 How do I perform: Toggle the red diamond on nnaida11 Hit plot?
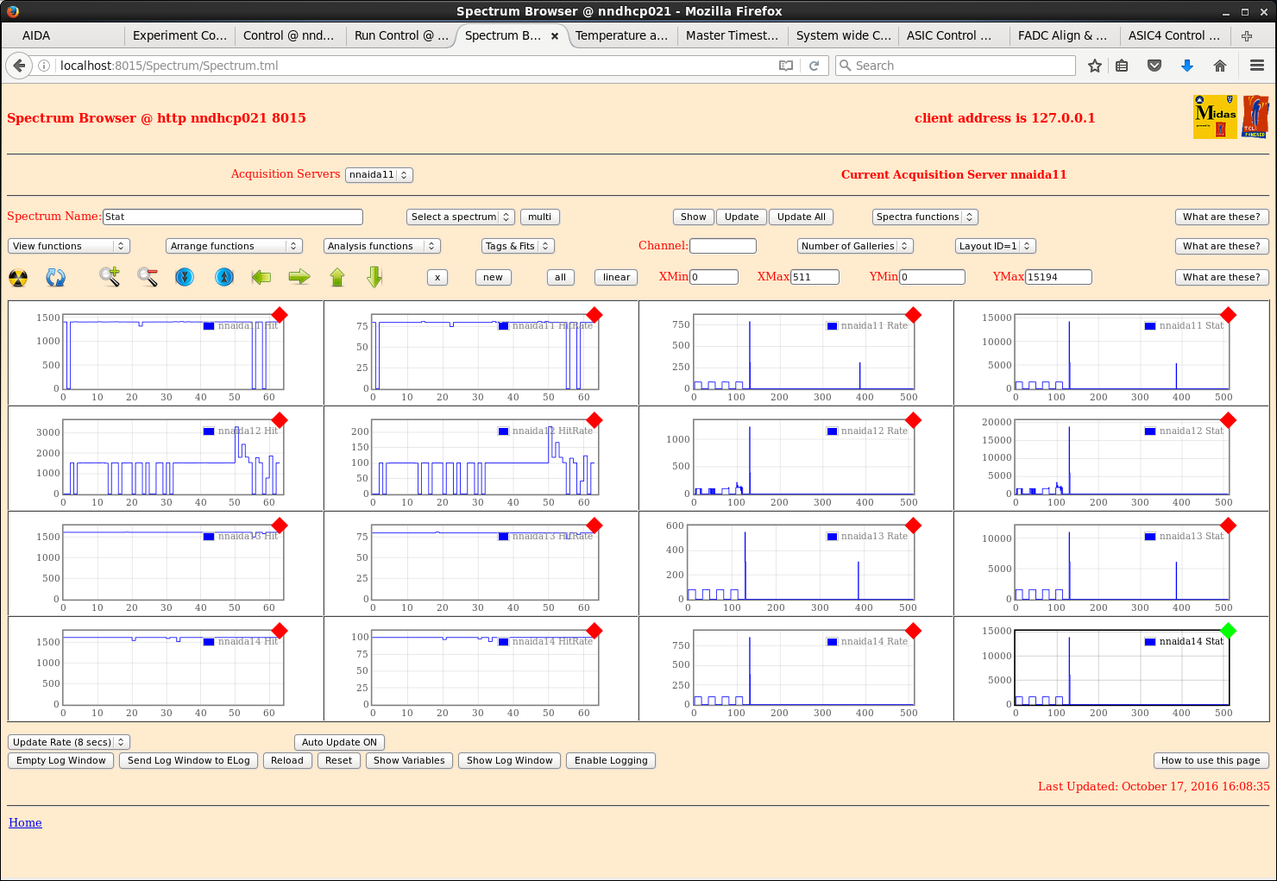[x=280, y=314]
